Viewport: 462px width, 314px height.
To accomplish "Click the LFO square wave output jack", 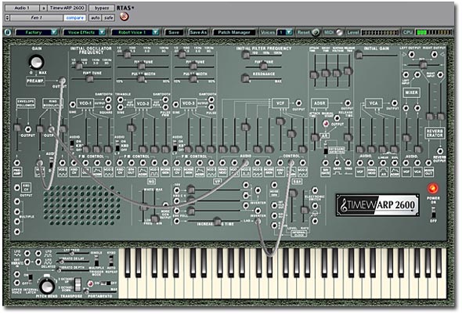I will (x=38, y=254).
